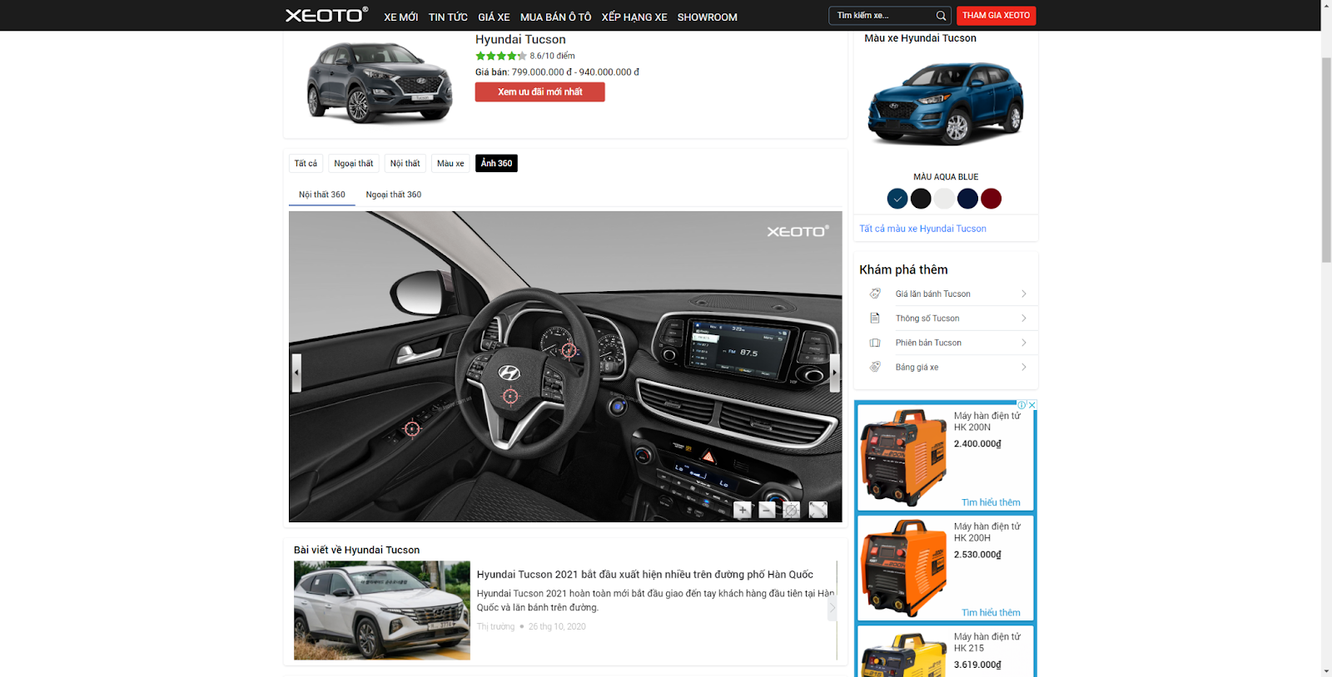Click the XEOTO logo in header

326,15
